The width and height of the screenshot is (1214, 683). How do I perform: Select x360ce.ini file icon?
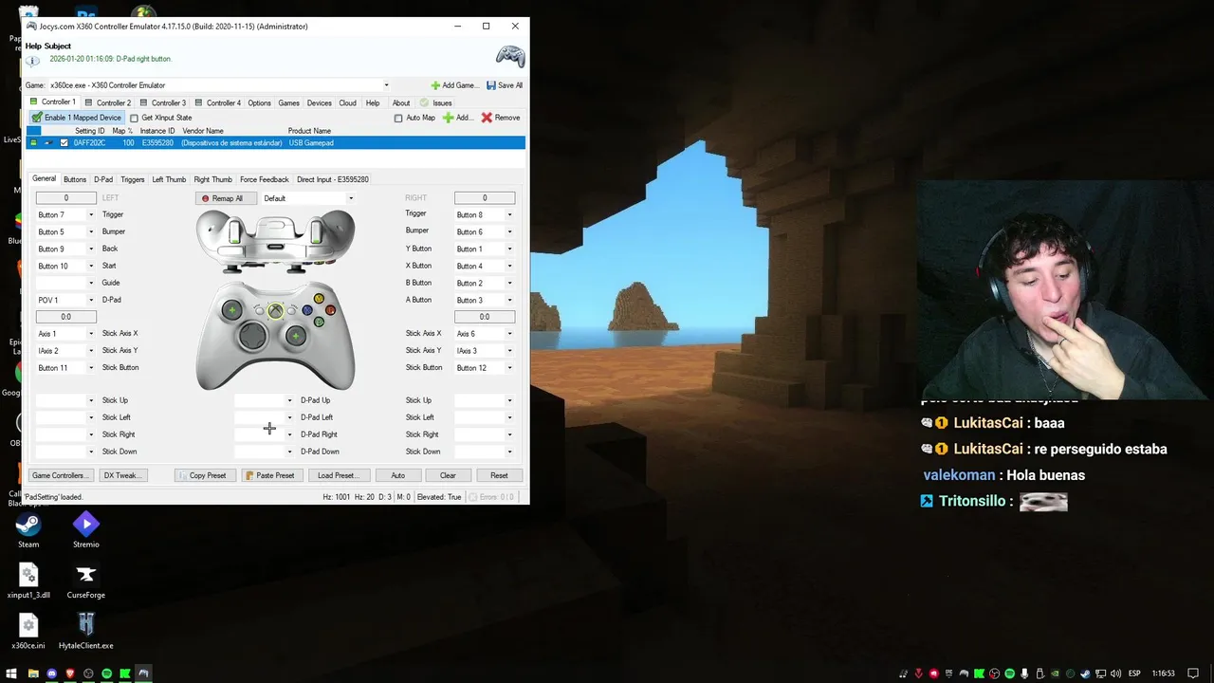(28, 631)
